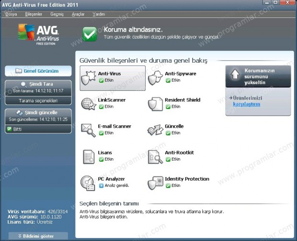The width and height of the screenshot is (297, 241).
Task: Click the Güncelle component label
Action: (174, 126)
